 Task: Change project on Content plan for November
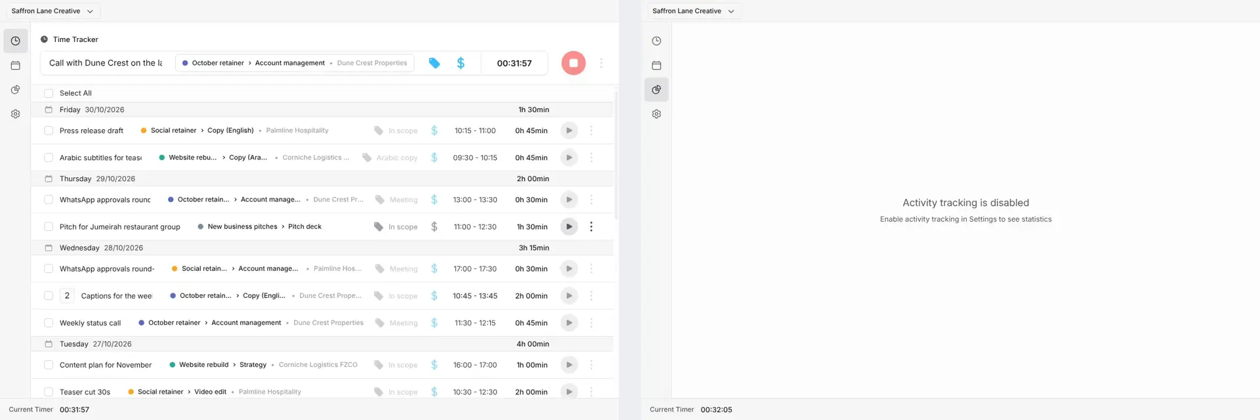click(x=263, y=365)
